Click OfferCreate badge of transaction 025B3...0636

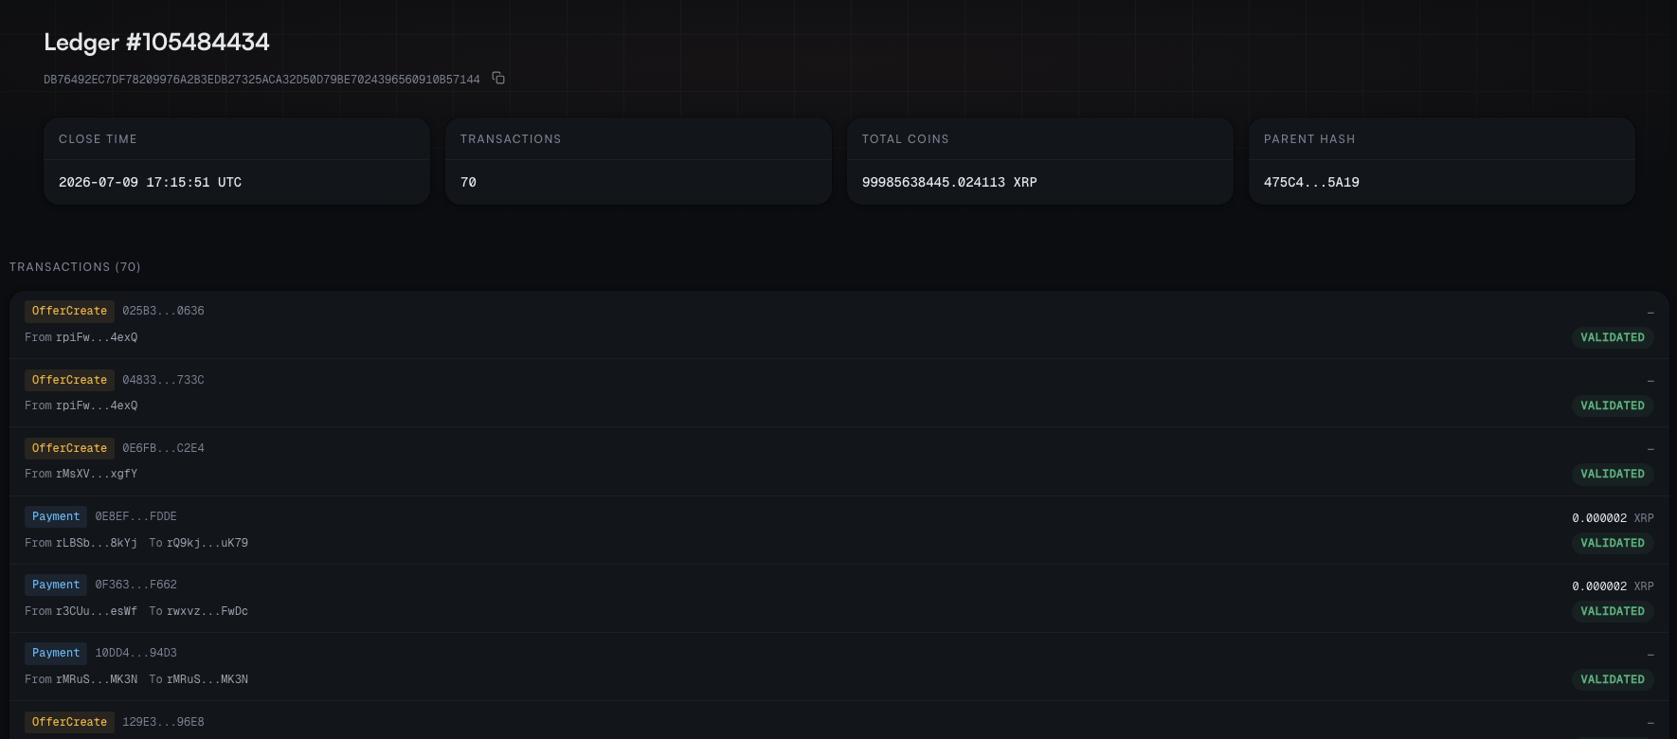point(69,311)
